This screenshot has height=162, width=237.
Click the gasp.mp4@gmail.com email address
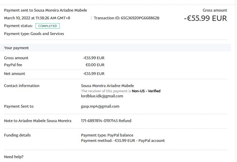(x=100, y=106)
